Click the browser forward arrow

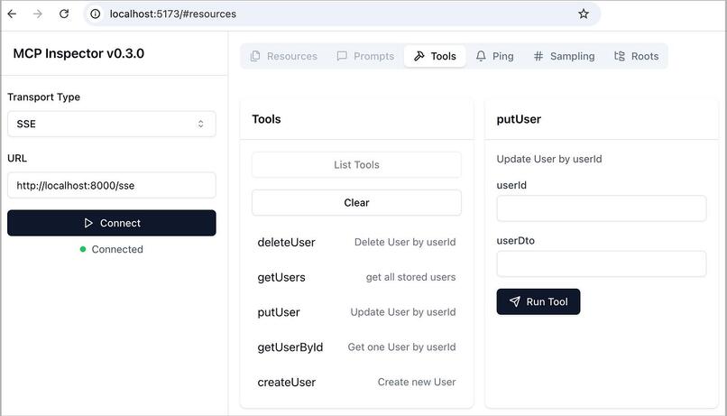(38, 14)
